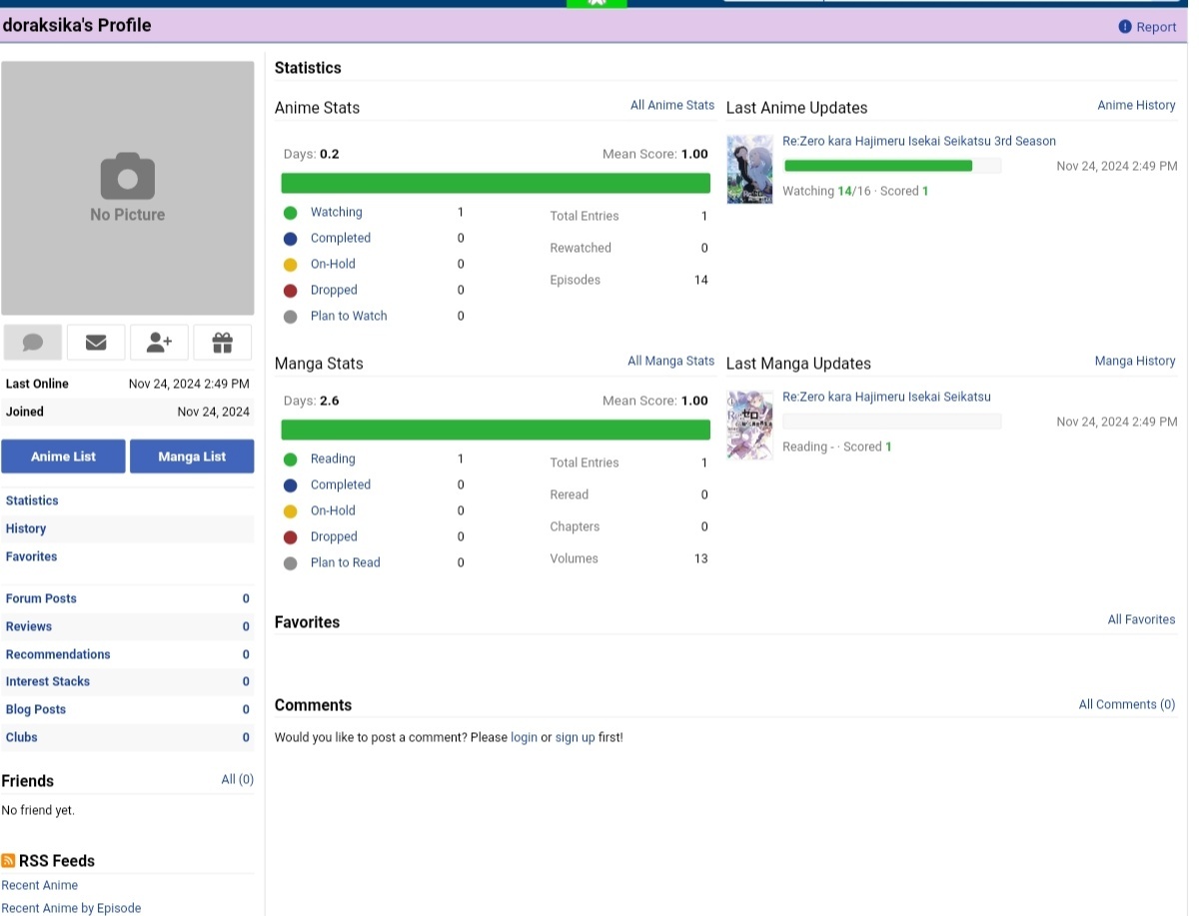Click the envelope message icon
The width and height of the screenshot is (1199, 916).
pyautogui.click(x=96, y=343)
